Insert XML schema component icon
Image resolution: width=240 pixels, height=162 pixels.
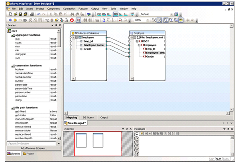click(10, 20)
